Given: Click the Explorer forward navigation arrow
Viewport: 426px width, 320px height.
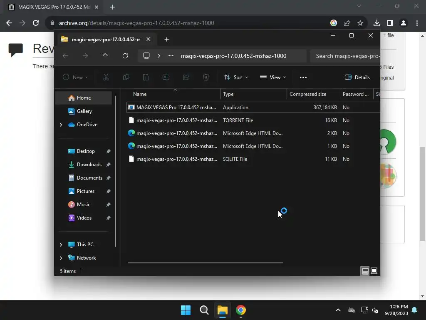Looking at the screenshot, I should [85, 56].
